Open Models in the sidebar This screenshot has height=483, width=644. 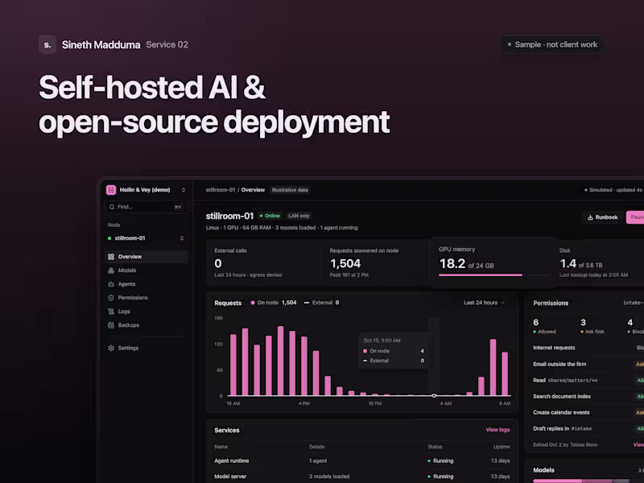147,270
